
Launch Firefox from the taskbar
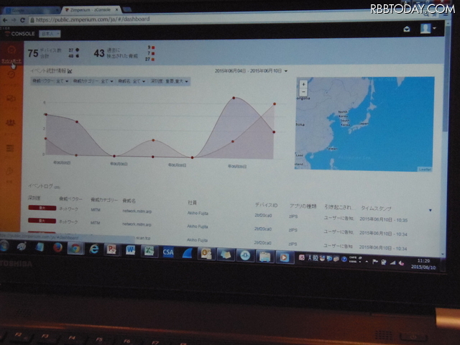(57, 247)
